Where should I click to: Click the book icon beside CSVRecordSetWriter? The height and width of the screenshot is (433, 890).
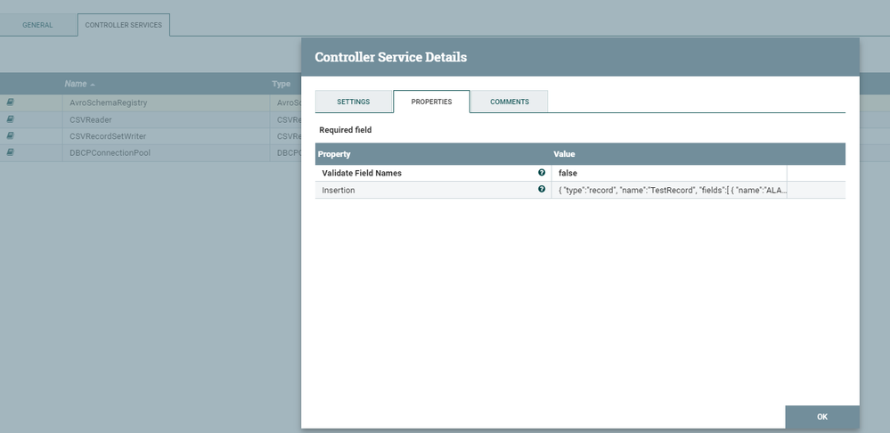[x=10, y=136]
